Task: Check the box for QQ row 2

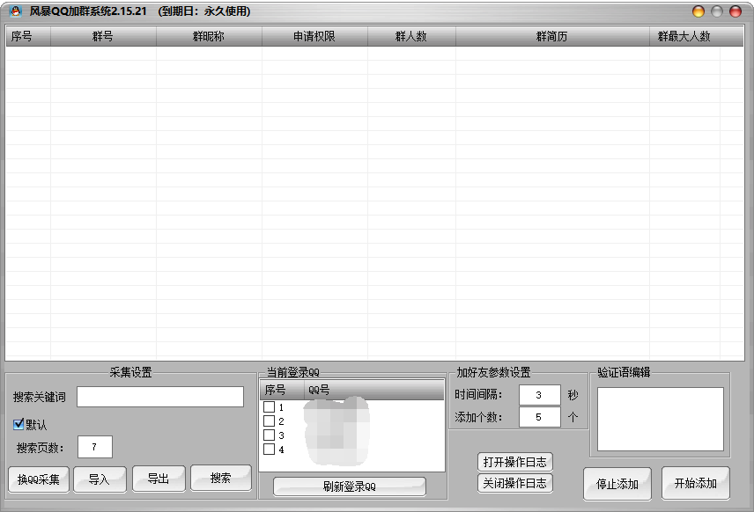Action: pos(270,421)
